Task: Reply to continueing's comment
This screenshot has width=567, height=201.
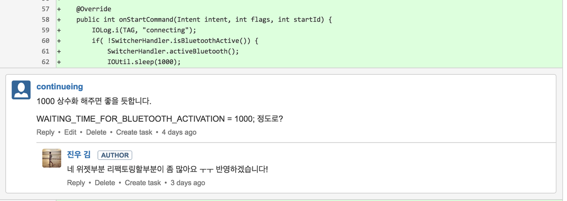Action: click(45, 132)
